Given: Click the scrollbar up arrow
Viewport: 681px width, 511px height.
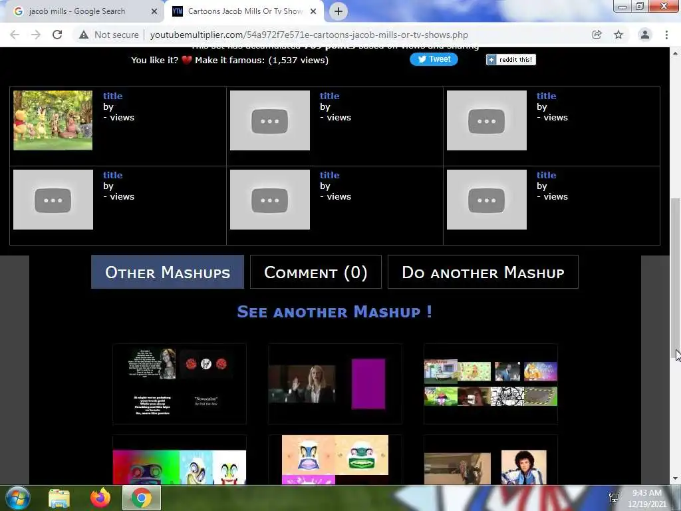Looking at the screenshot, I should tap(675, 53).
